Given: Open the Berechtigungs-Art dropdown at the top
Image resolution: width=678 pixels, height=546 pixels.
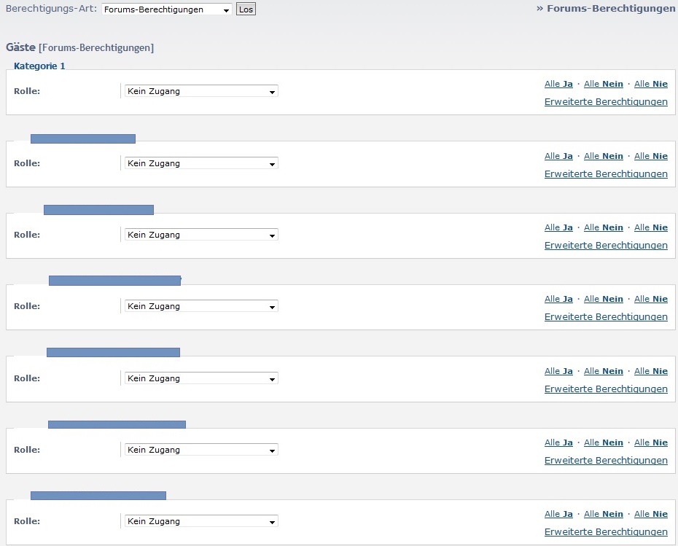Looking at the screenshot, I should pyautogui.click(x=166, y=9).
